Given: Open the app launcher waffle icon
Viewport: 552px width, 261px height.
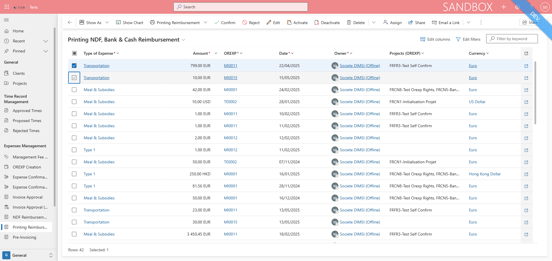Looking at the screenshot, I should (7, 7).
